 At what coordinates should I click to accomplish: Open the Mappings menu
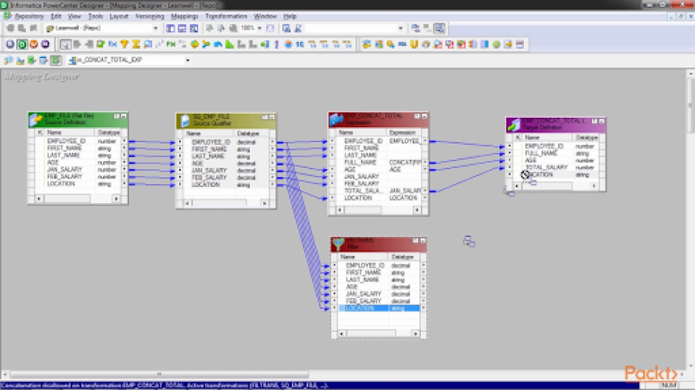click(184, 16)
